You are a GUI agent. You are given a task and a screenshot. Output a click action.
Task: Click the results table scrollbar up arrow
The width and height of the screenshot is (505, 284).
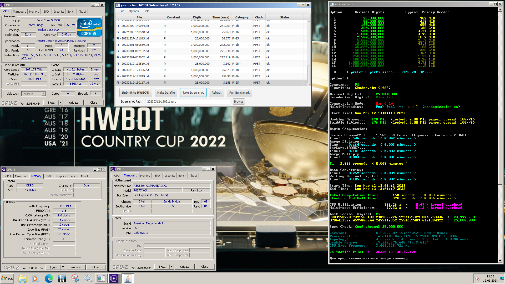309,22
